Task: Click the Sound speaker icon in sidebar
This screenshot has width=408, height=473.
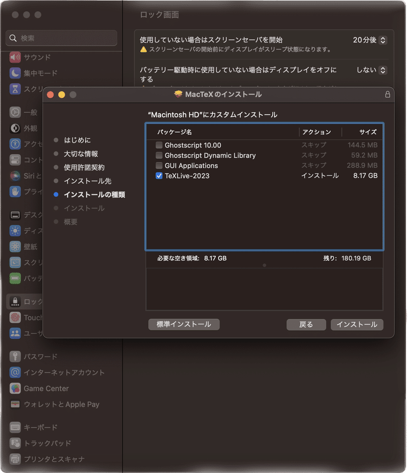Action: coord(15,57)
